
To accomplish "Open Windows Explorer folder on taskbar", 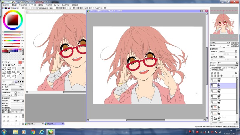I will [x=16, y=132].
